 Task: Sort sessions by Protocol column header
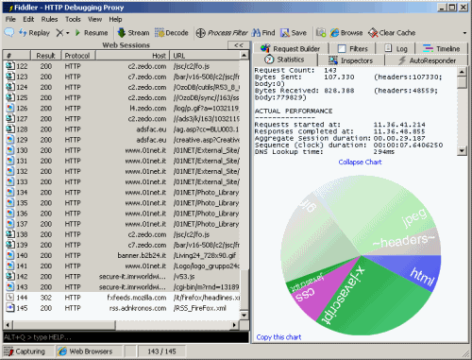point(78,56)
